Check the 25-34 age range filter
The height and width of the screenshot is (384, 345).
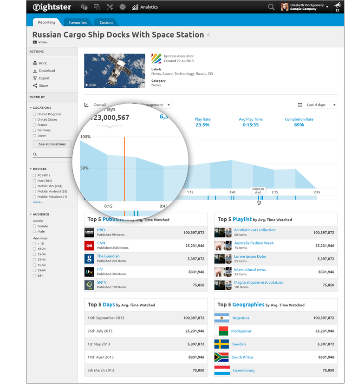(34, 254)
